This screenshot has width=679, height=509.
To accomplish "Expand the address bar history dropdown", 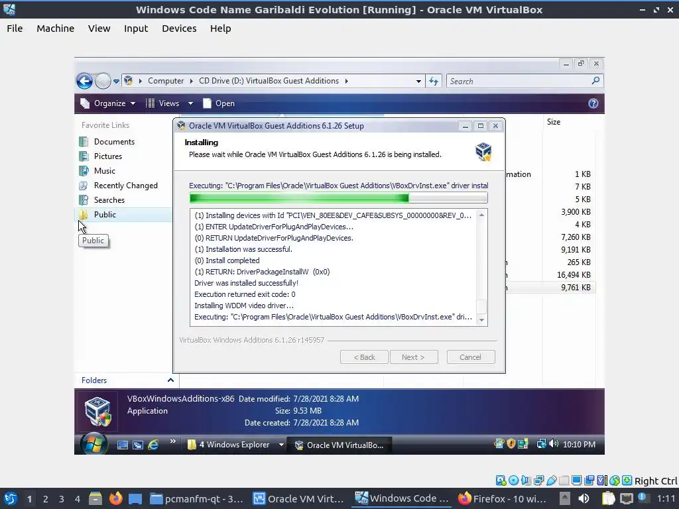I will [x=418, y=82].
